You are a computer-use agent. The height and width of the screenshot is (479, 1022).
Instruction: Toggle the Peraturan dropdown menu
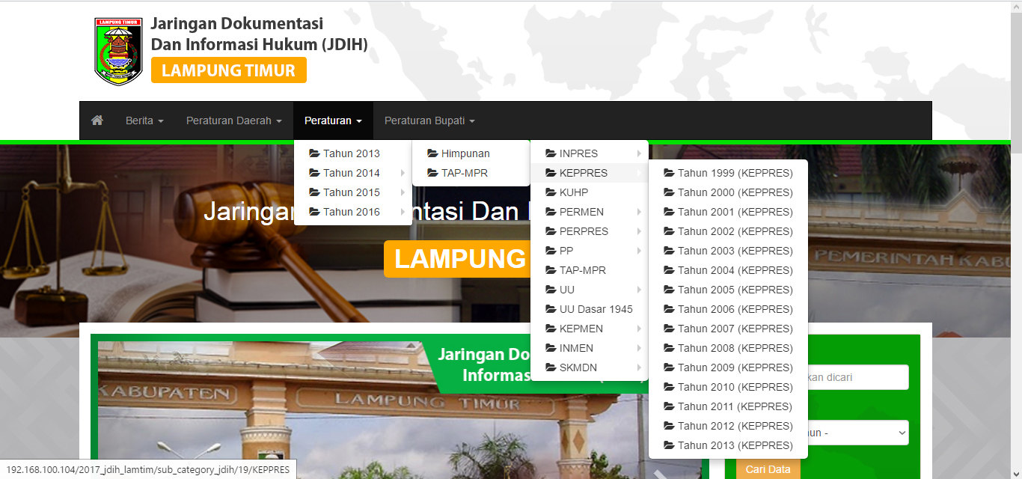333,120
